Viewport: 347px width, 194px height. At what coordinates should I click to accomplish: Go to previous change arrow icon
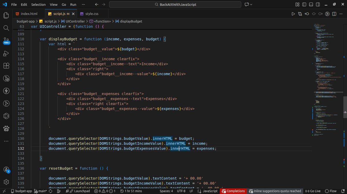coord(307,14)
